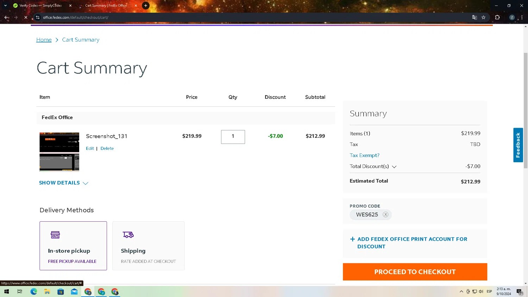Focus the quantity input field

tap(233, 137)
